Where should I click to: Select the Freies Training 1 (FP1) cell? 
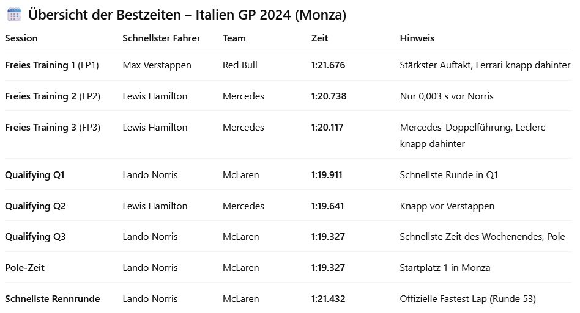tap(52, 65)
